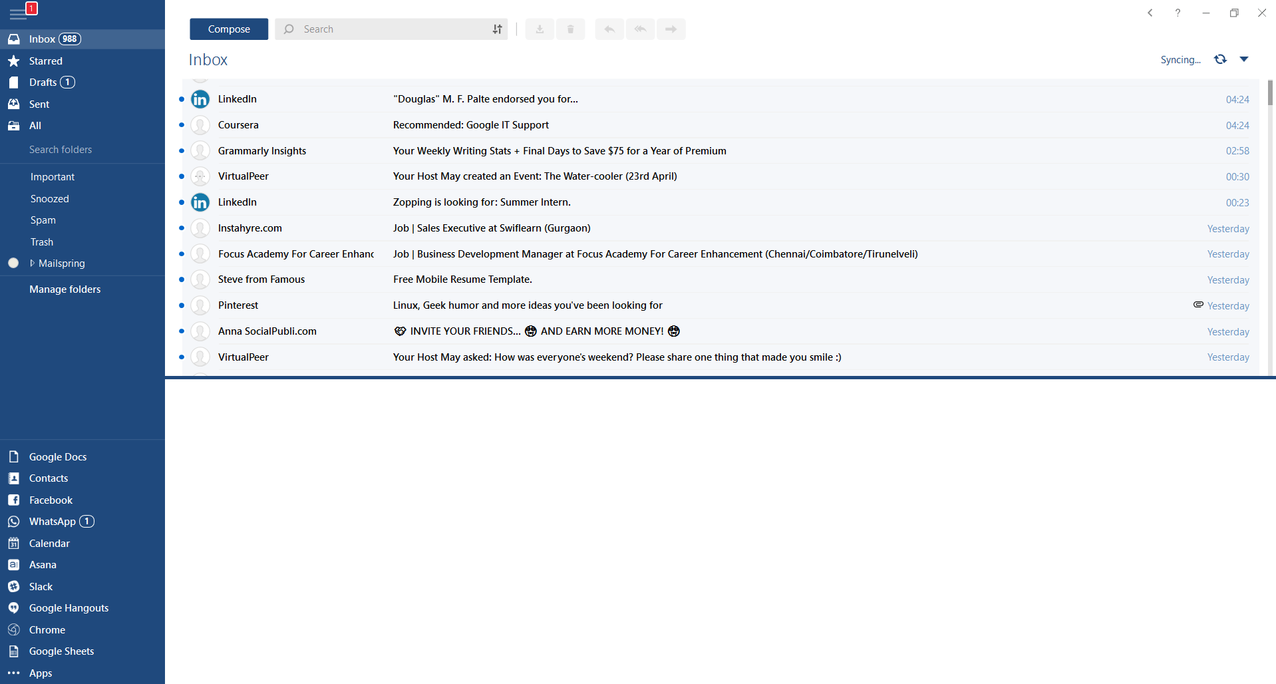Open the Drafts folder icon
The image size is (1276, 684).
(14, 83)
